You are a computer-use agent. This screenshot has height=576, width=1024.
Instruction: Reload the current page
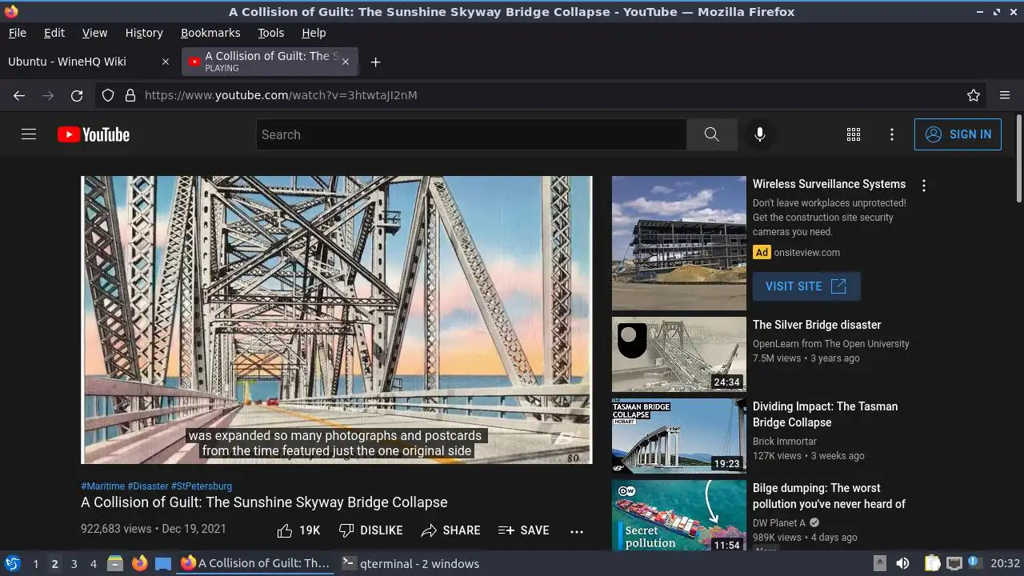point(77,95)
